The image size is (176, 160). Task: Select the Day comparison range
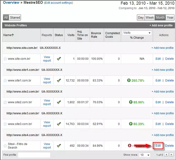tap(141, 18)
